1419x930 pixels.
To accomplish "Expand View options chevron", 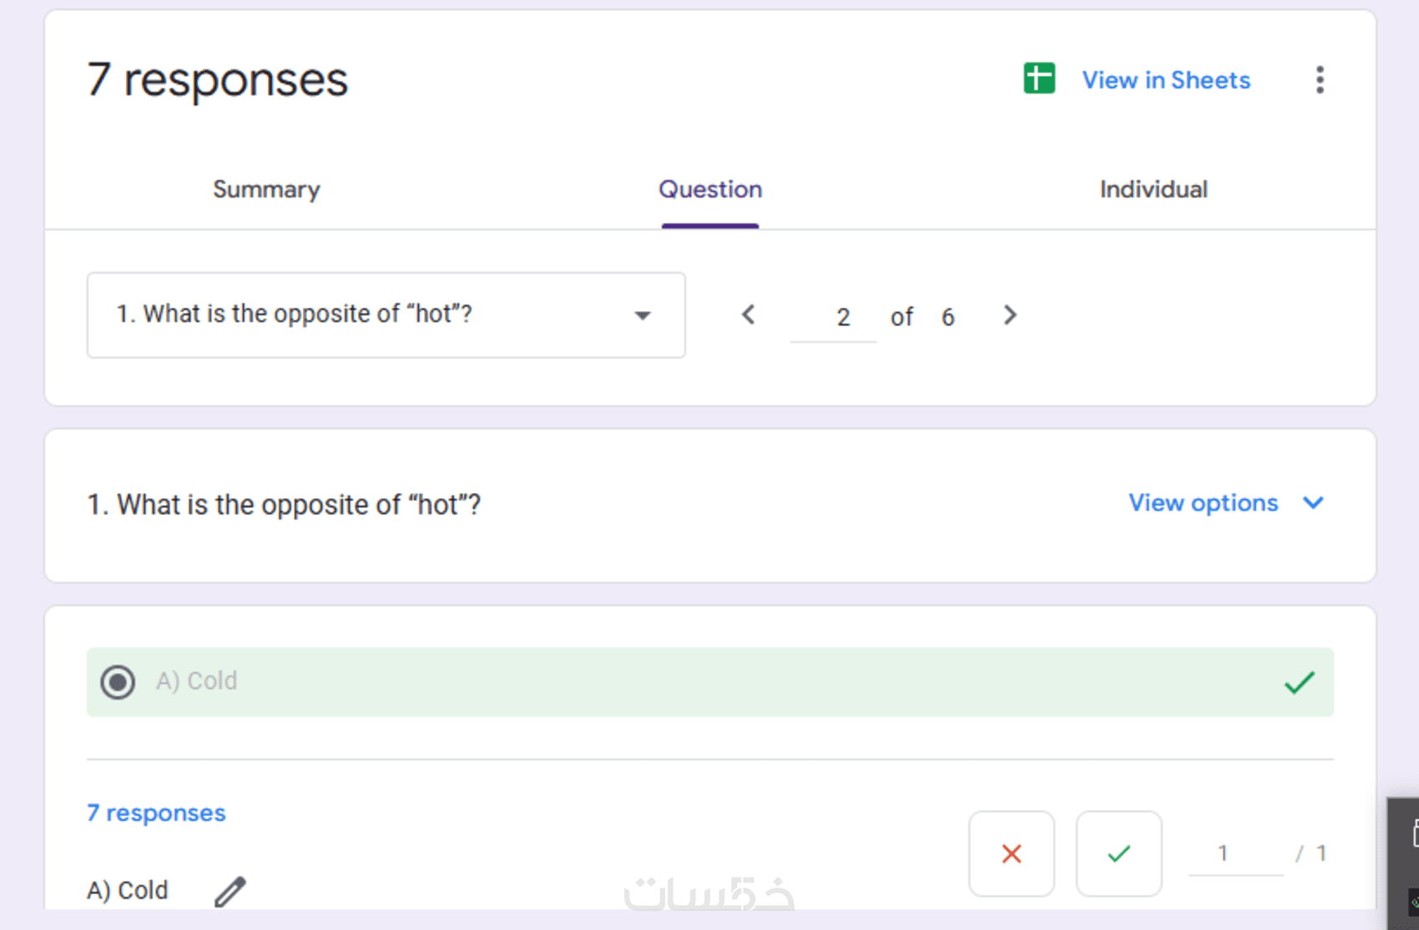I will coord(1313,503).
